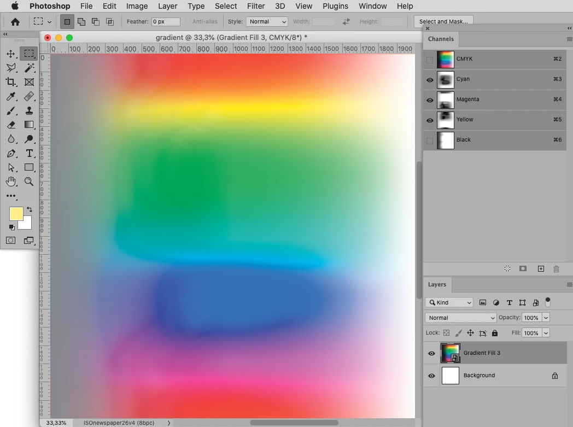Hide the Background layer
This screenshot has width=573, height=427.
(x=431, y=376)
